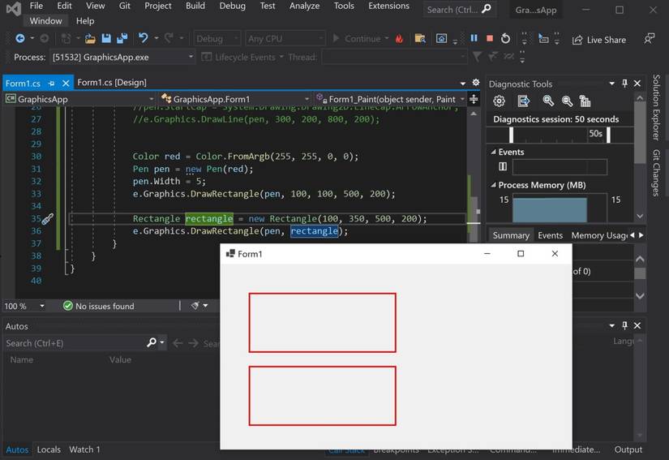
Task: Pause debugging with the Break All icon
Action: pyautogui.click(x=474, y=38)
